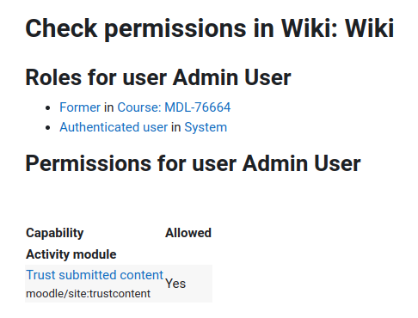Follow the System context link
This screenshot has width=418, height=318.
click(206, 127)
